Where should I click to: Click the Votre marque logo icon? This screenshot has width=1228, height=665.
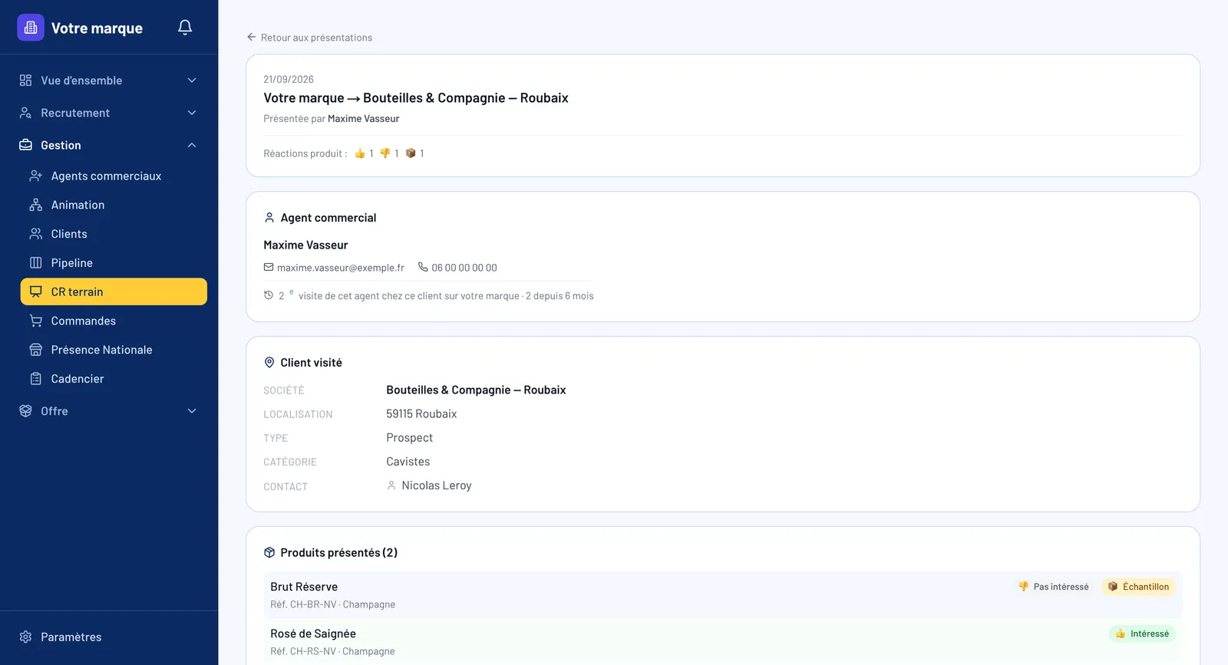[31, 28]
